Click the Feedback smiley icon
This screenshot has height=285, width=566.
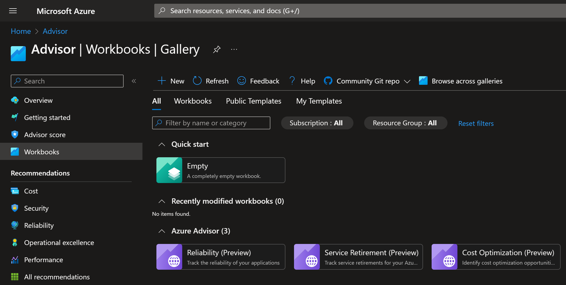pyautogui.click(x=242, y=81)
